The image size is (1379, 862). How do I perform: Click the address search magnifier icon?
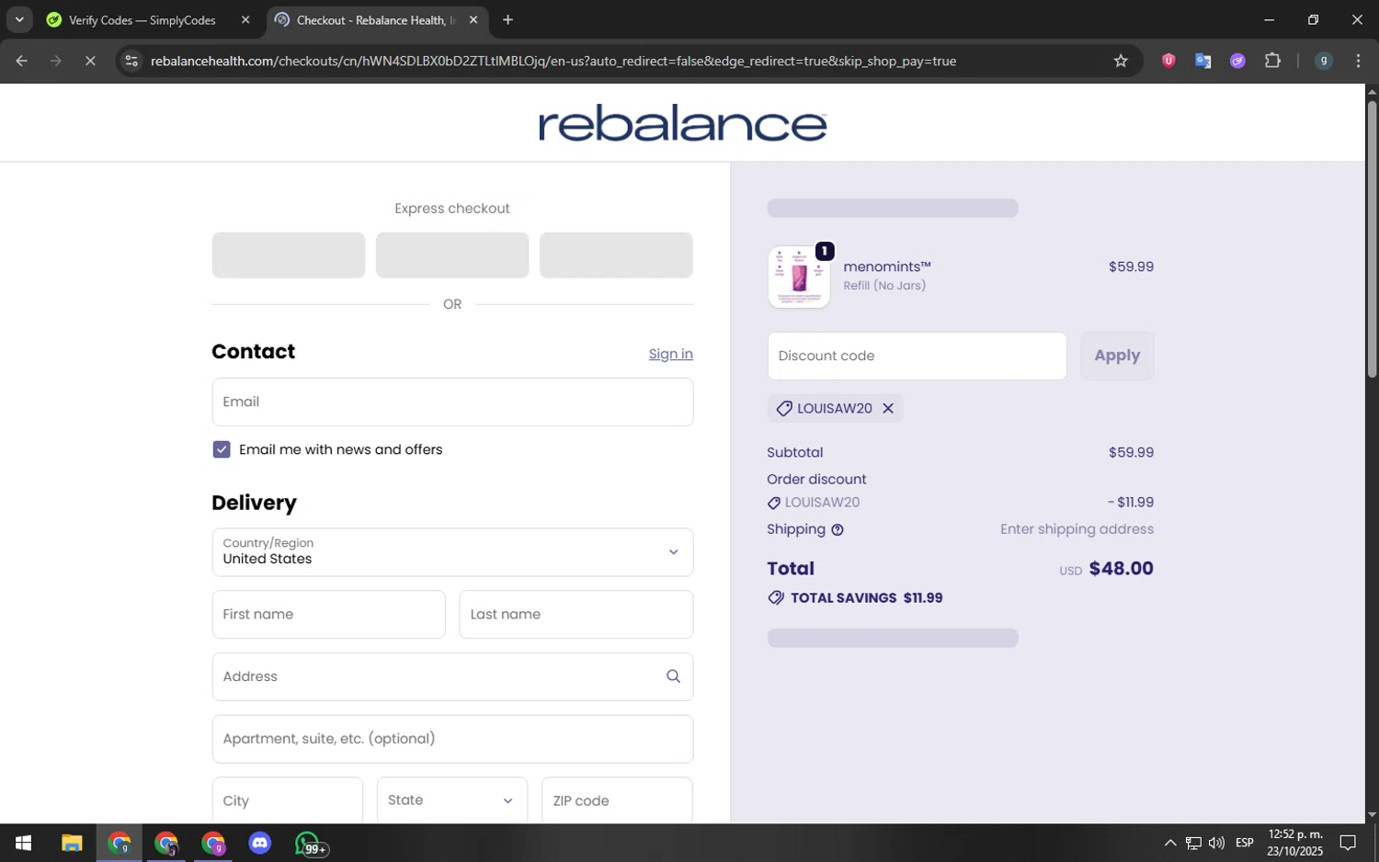click(673, 676)
